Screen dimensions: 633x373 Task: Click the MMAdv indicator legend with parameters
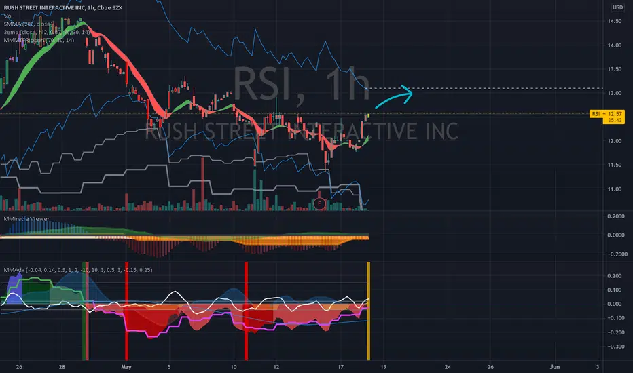pyautogui.click(x=78, y=270)
